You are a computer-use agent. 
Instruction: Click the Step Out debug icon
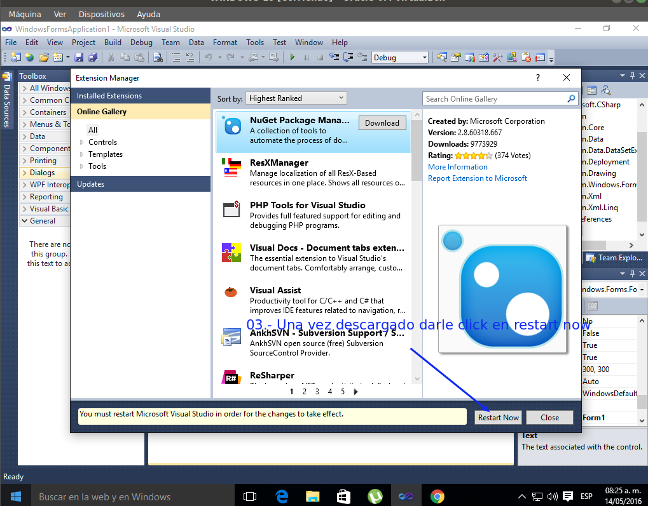362,57
